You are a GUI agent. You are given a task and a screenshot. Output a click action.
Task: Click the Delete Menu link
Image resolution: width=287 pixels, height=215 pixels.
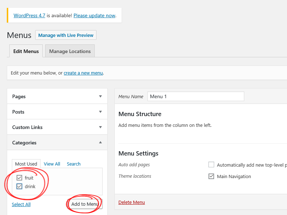pos(132,202)
